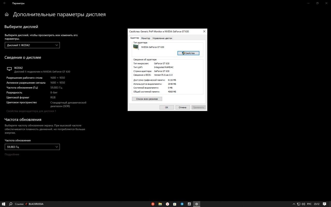Confirm the dialog with OK
The image size is (331, 207).
pyautogui.click(x=167, y=107)
